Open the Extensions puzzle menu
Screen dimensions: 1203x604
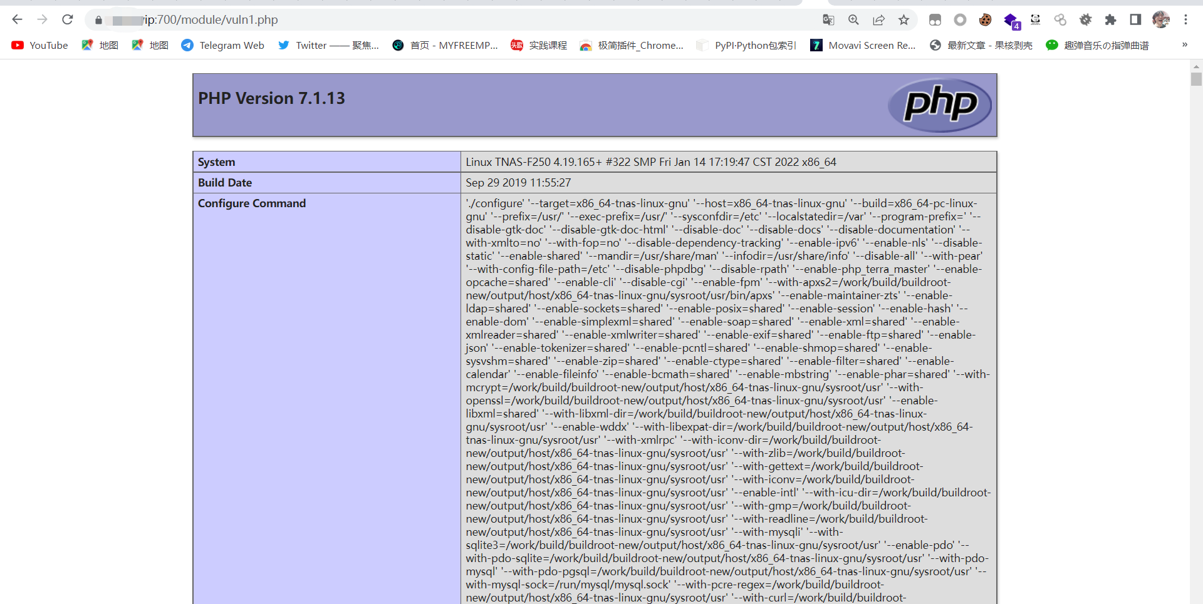(1110, 20)
